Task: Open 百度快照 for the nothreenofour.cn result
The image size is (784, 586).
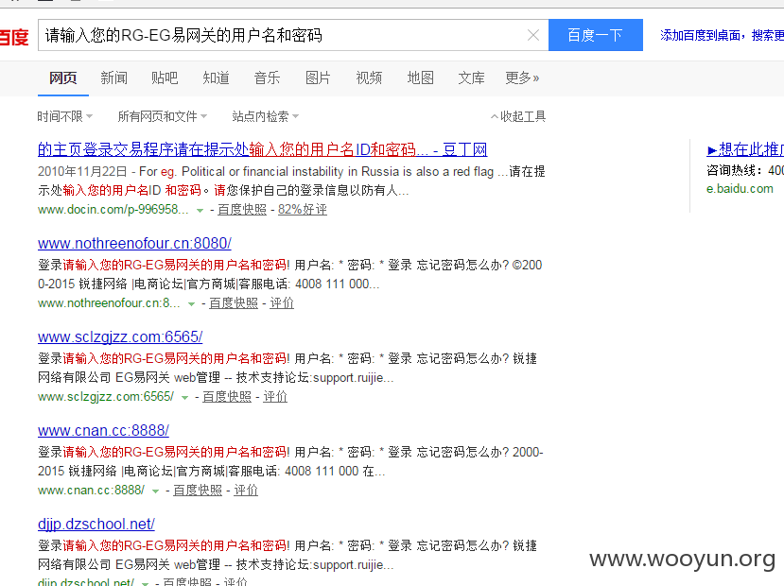Action: tap(234, 302)
